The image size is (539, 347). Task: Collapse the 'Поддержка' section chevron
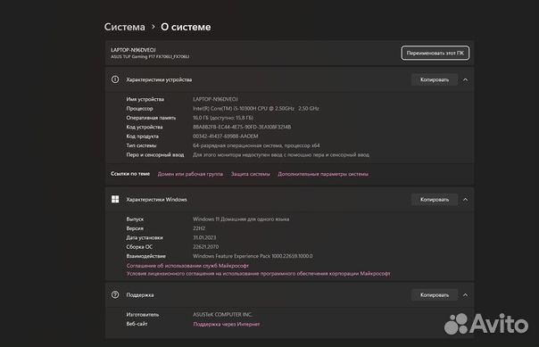[465, 295]
